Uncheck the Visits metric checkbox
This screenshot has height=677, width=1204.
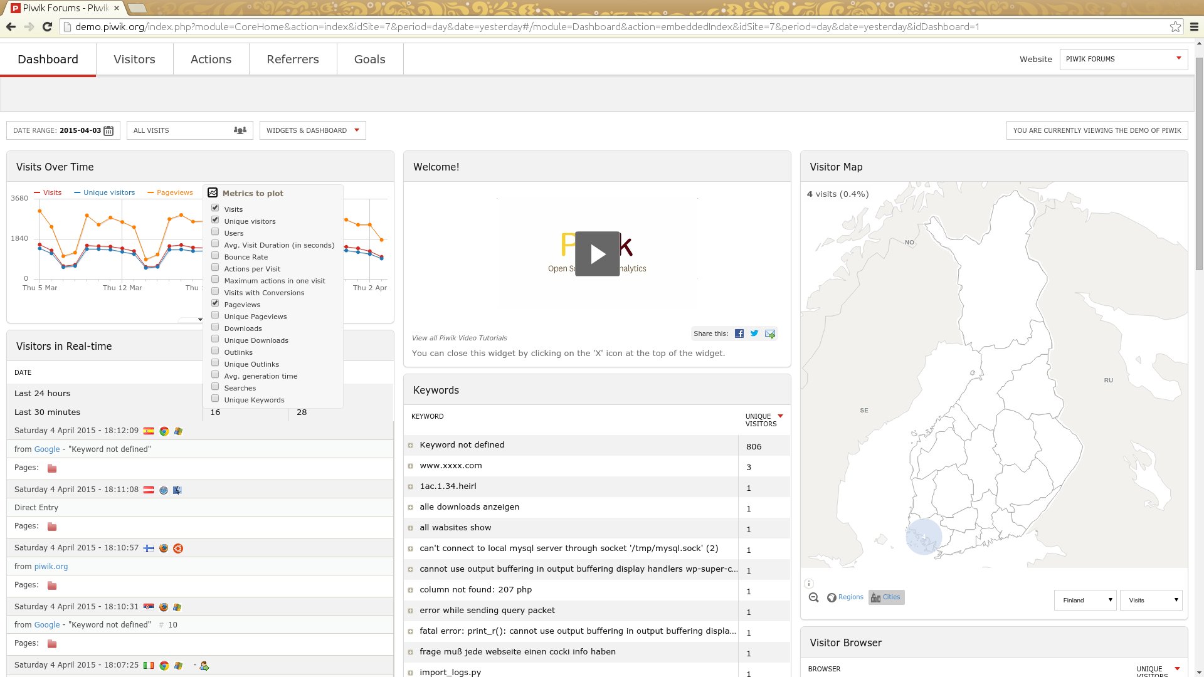pyautogui.click(x=215, y=207)
